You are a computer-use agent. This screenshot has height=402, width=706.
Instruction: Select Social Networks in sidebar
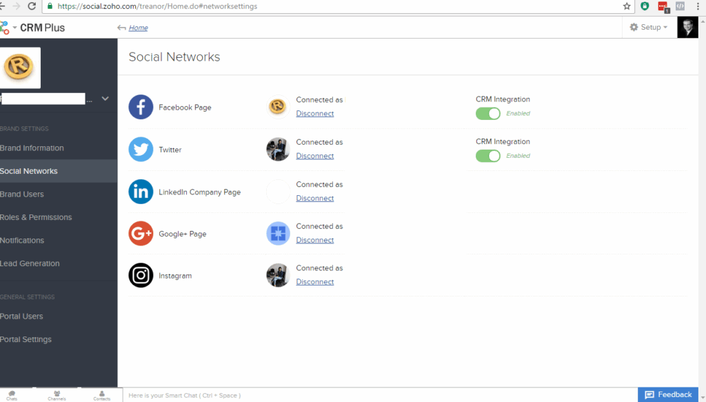click(x=59, y=171)
